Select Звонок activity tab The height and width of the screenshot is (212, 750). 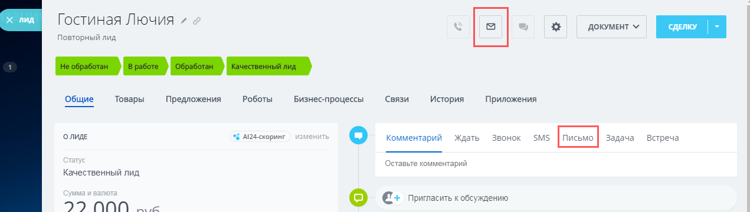point(506,138)
